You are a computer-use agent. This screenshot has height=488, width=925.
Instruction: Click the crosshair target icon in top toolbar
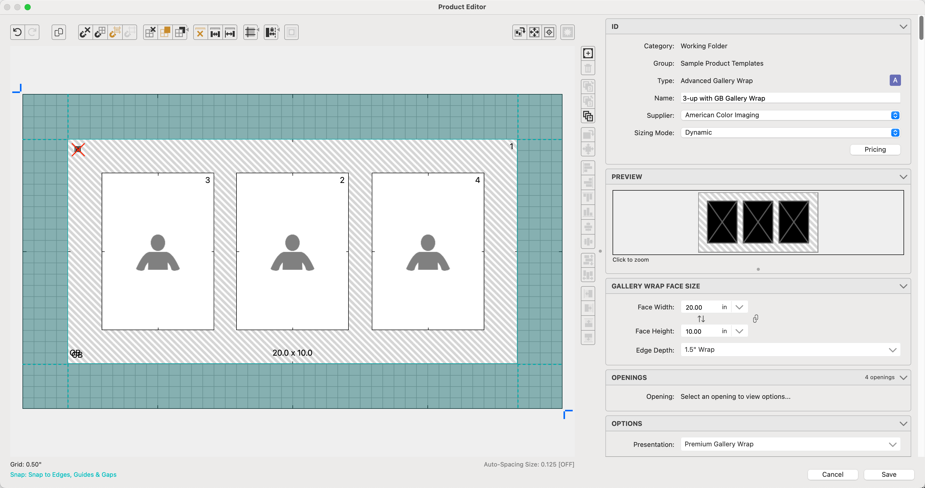pos(549,32)
